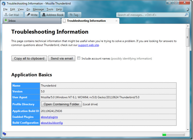
Task: Select the Troubleshooting Information tab
Action: coord(90,21)
